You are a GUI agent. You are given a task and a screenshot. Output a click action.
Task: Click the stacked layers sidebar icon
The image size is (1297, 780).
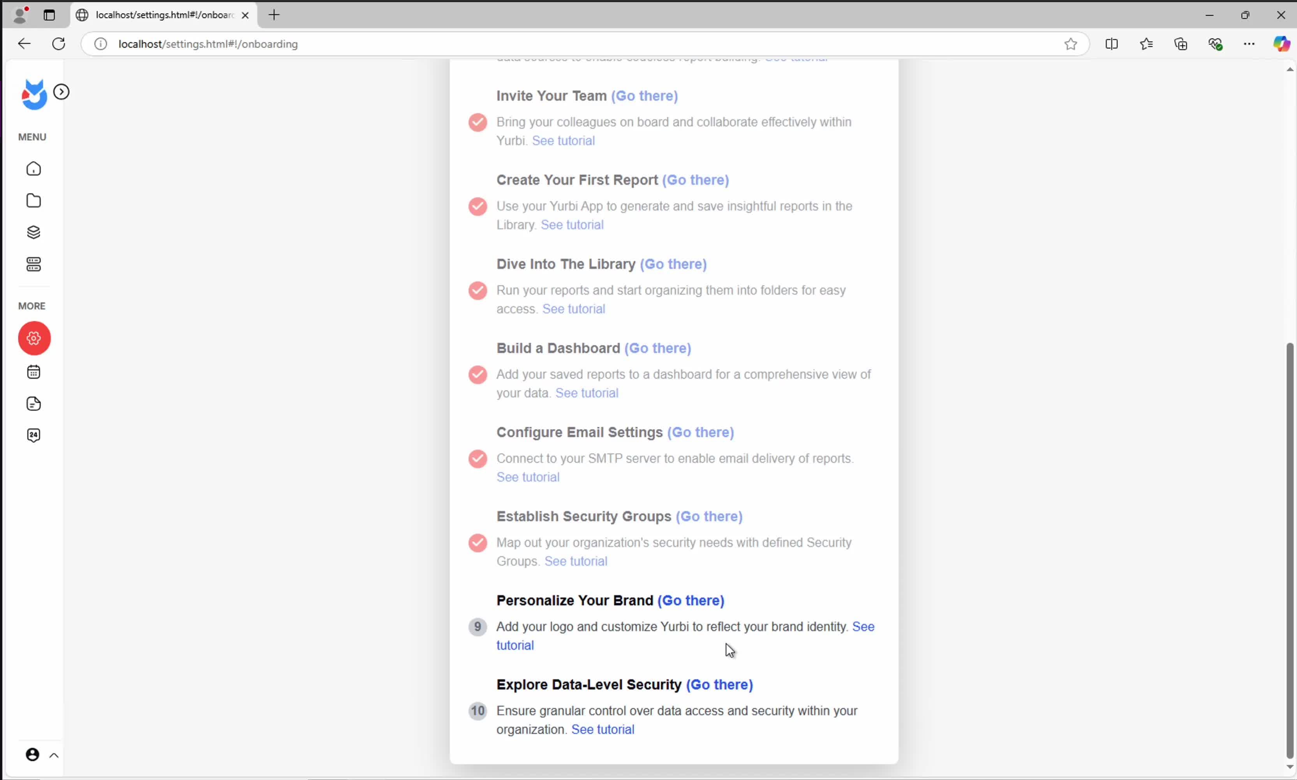pyautogui.click(x=33, y=232)
